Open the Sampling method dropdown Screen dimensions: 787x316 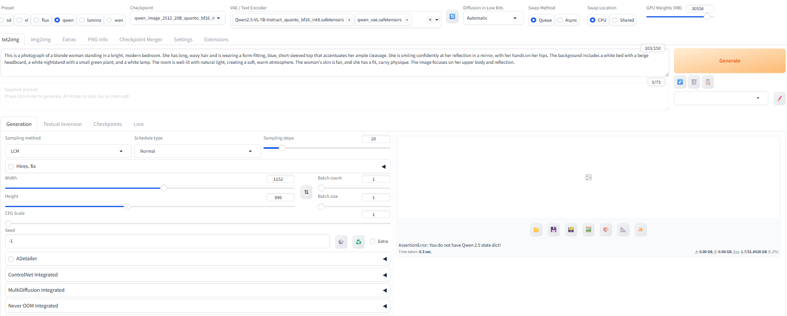[68, 151]
